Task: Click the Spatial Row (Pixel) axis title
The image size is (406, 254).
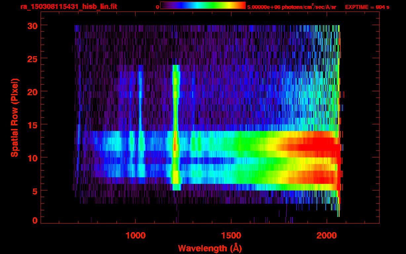Action: tap(15, 118)
